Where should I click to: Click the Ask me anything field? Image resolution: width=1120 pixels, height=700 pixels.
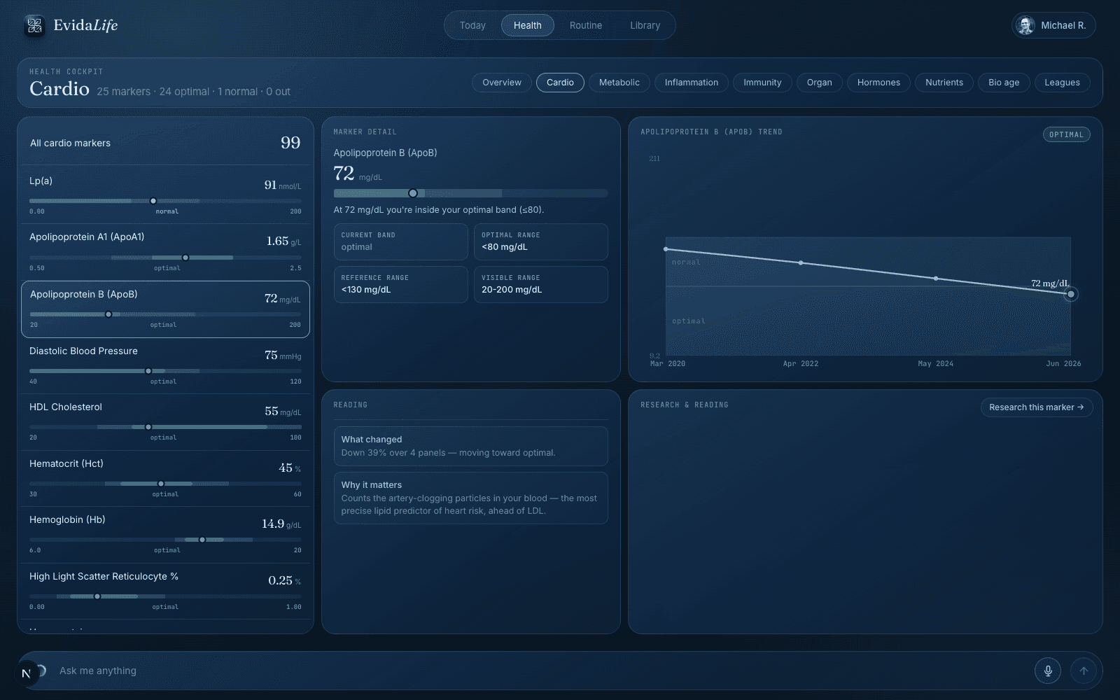(x=539, y=671)
